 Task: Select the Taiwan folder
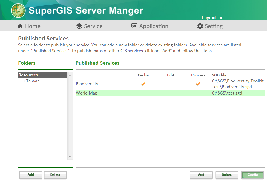tap(33, 81)
